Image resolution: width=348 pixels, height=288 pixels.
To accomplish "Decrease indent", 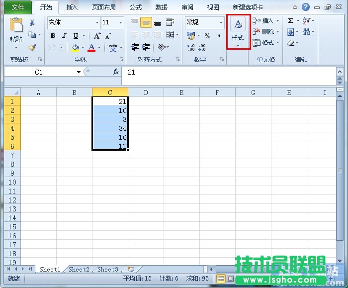I will (x=135, y=47).
